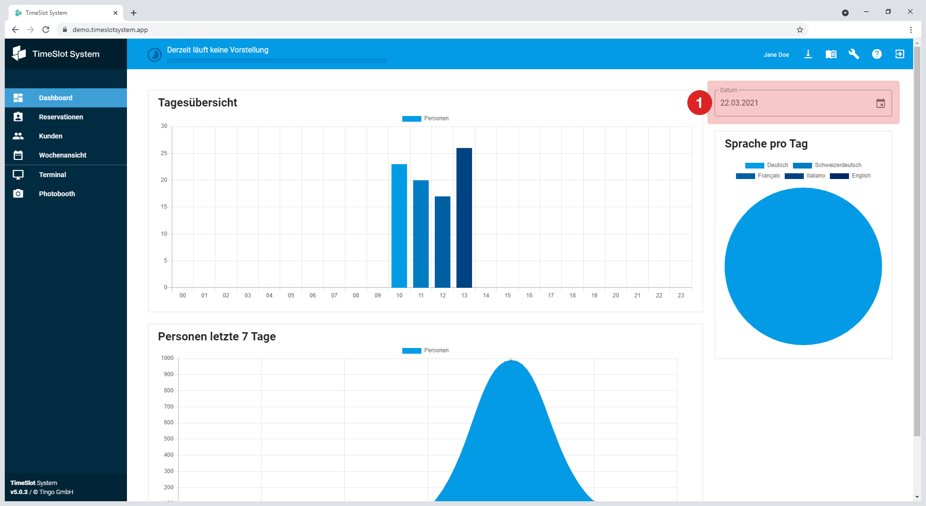Viewport: 926px width, 506px height.
Task: Click the bar for hour 13
Action: coord(464,218)
